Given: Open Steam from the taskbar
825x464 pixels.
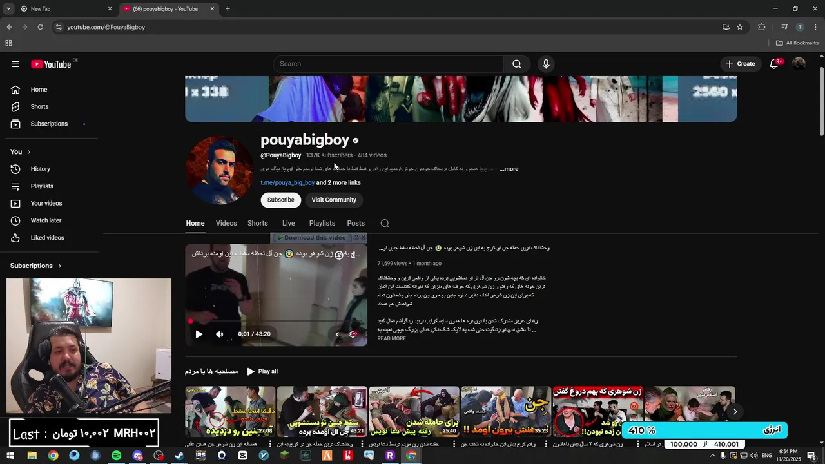Looking at the screenshot, I should [x=179, y=456].
